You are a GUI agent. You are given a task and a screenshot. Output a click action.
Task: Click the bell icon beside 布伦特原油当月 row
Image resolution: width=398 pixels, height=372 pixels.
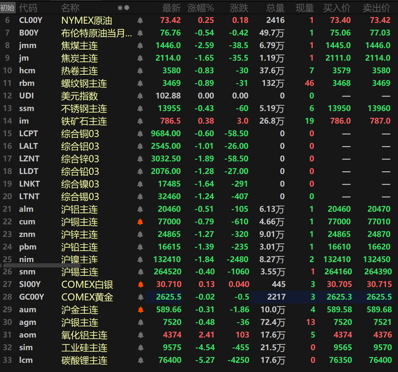140,33
